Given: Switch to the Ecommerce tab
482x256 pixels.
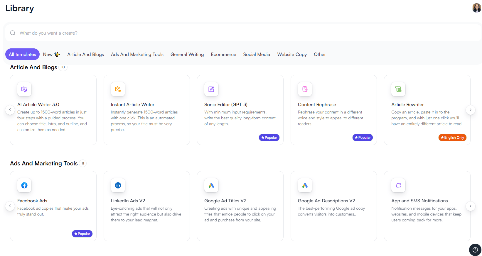Looking at the screenshot, I should [223, 55].
